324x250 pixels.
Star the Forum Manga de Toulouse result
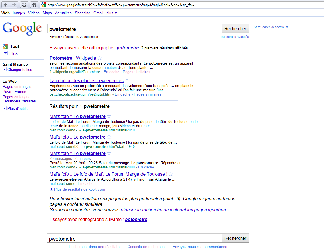click(x=171, y=174)
